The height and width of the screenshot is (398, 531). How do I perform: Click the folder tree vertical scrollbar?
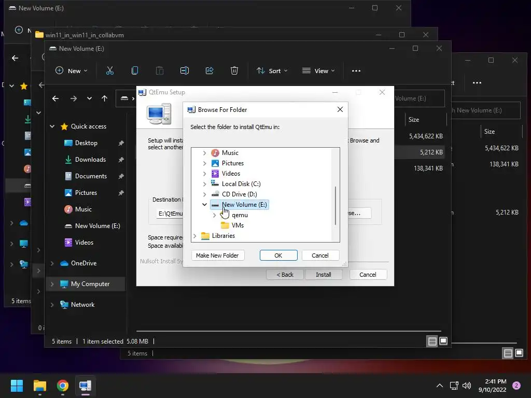(x=336, y=205)
